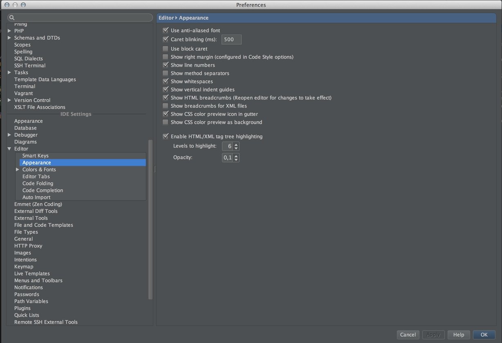Viewport: 502px width, 343px height.
Task: Enable the Use block caret checkbox
Action: (166, 49)
